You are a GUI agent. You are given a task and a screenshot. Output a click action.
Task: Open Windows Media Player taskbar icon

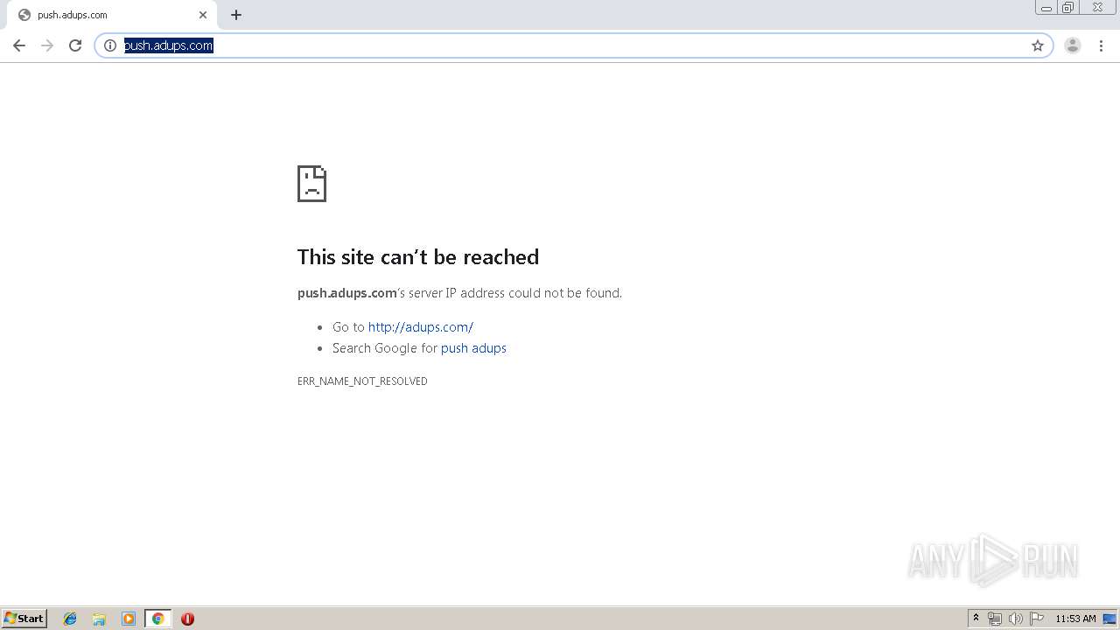129,619
